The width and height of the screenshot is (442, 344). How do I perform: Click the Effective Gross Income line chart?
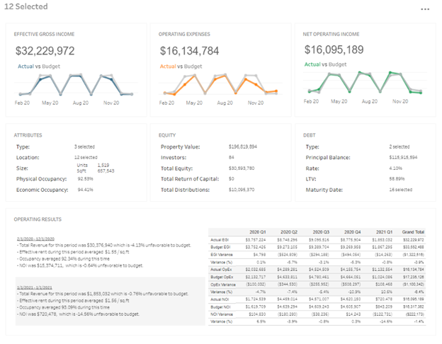coord(76,85)
